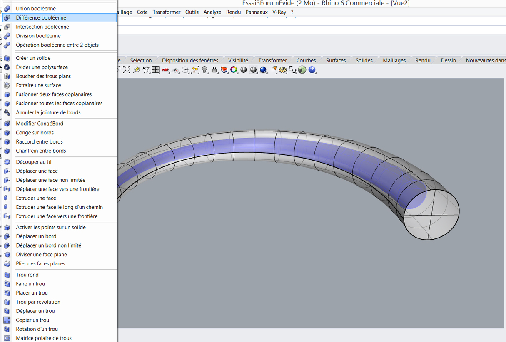Click the blue render sphere icon
This screenshot has width=506, height=342.
coord(263,70)
